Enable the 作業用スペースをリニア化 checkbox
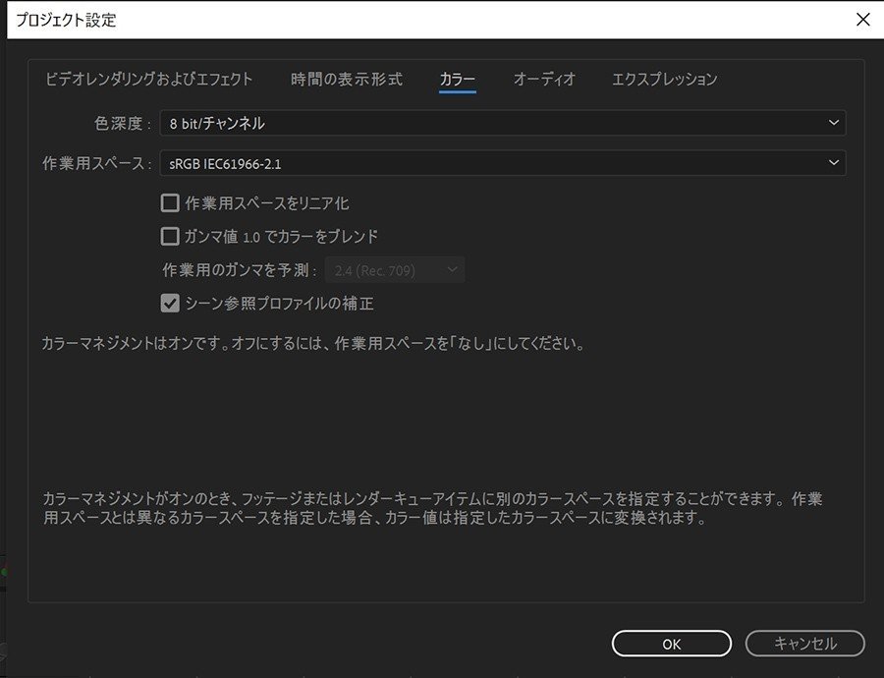The image size is (884, 678). coord(169,202)
